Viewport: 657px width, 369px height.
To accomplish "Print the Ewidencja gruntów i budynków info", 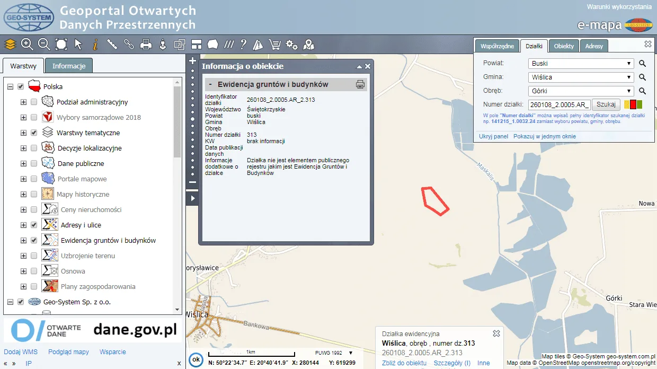I will [x=360, y=84].
